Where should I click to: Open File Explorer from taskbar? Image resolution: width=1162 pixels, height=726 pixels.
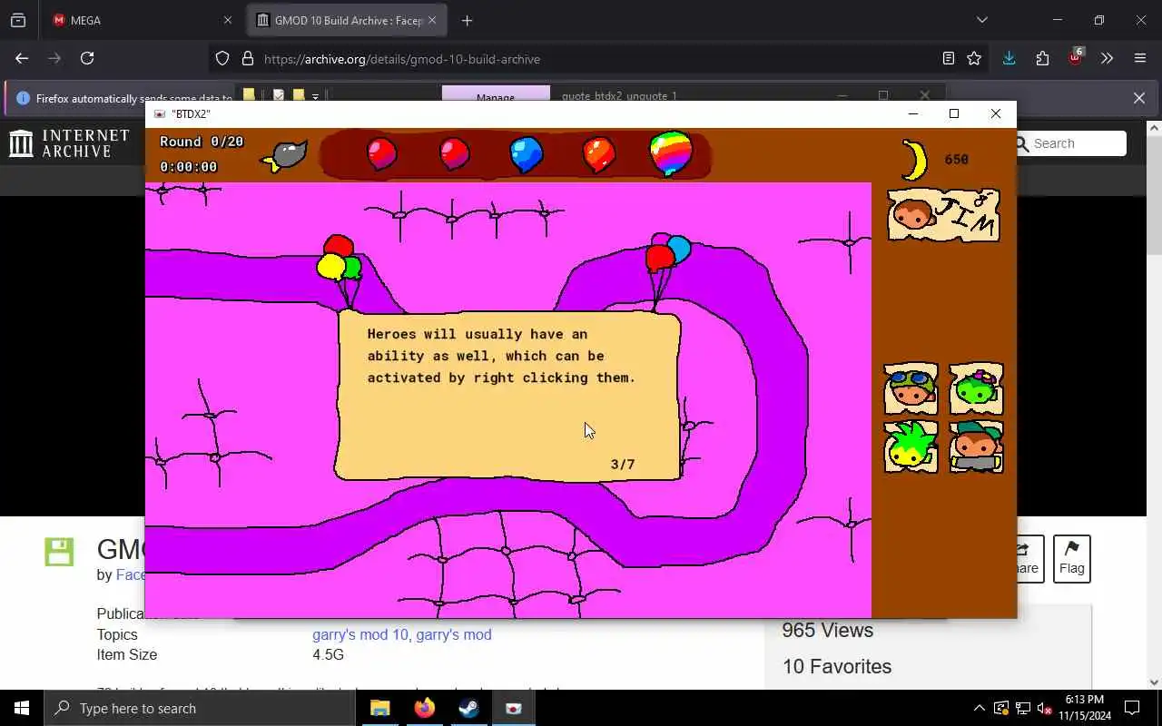tap(379, 708)
